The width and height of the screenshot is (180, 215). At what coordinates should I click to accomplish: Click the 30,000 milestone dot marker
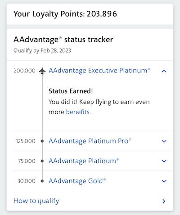click(42, 181)
